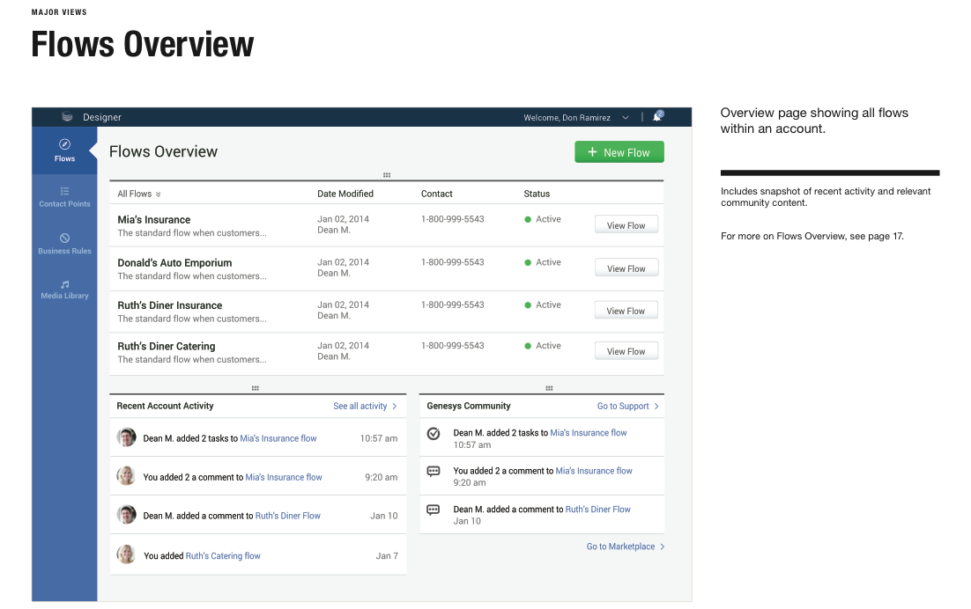Open Mia's Insurance flow link at 9:20 am in Genesys Community
Screen dimensions: 971x609
click(x=594, y=471)
